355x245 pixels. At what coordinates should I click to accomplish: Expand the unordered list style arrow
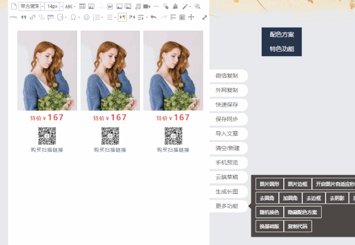pyautogui.click(x=115, y=17)
